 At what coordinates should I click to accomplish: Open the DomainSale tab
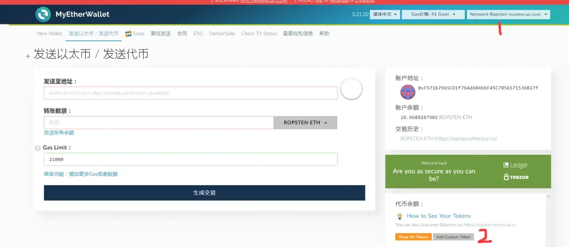point(222,33)
